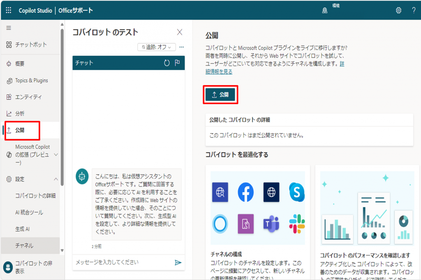The image size is (421, 280).
Task: Open the app launcher waffle icon
Action: [x=9, y=10]
